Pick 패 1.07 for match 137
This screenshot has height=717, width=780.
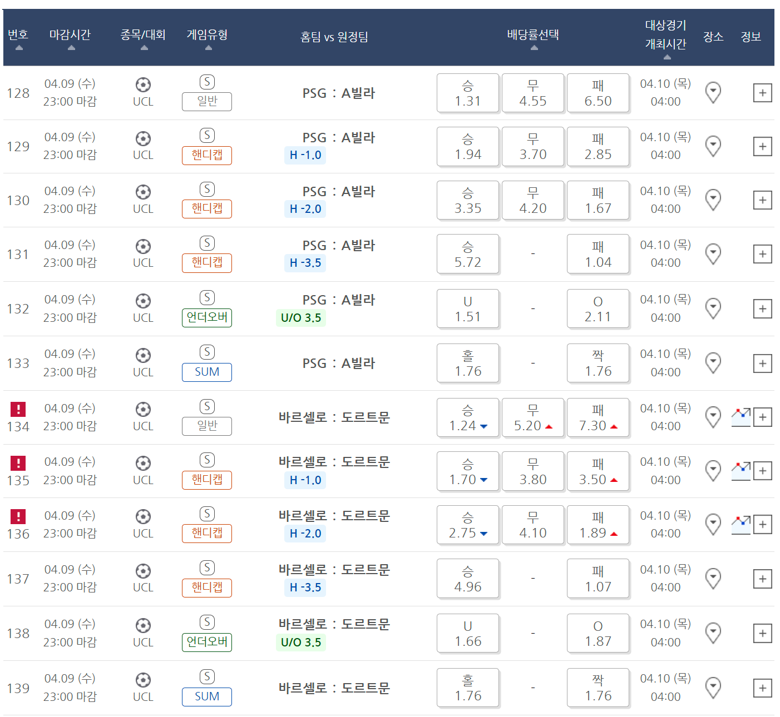pos(598,579)
